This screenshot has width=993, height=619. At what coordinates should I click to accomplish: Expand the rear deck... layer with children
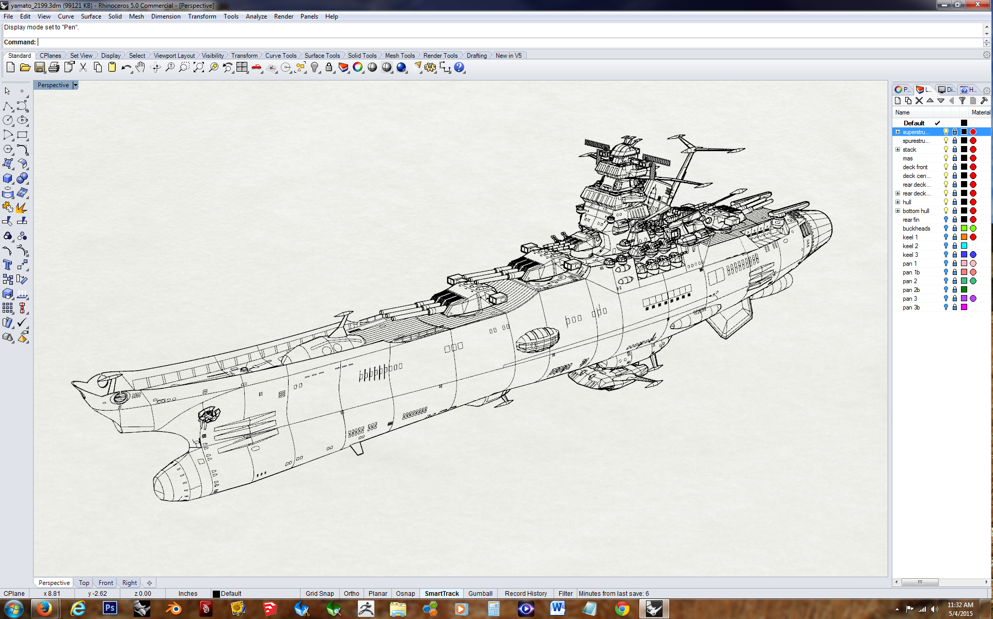pyautogui.click(x=898, y=193)
